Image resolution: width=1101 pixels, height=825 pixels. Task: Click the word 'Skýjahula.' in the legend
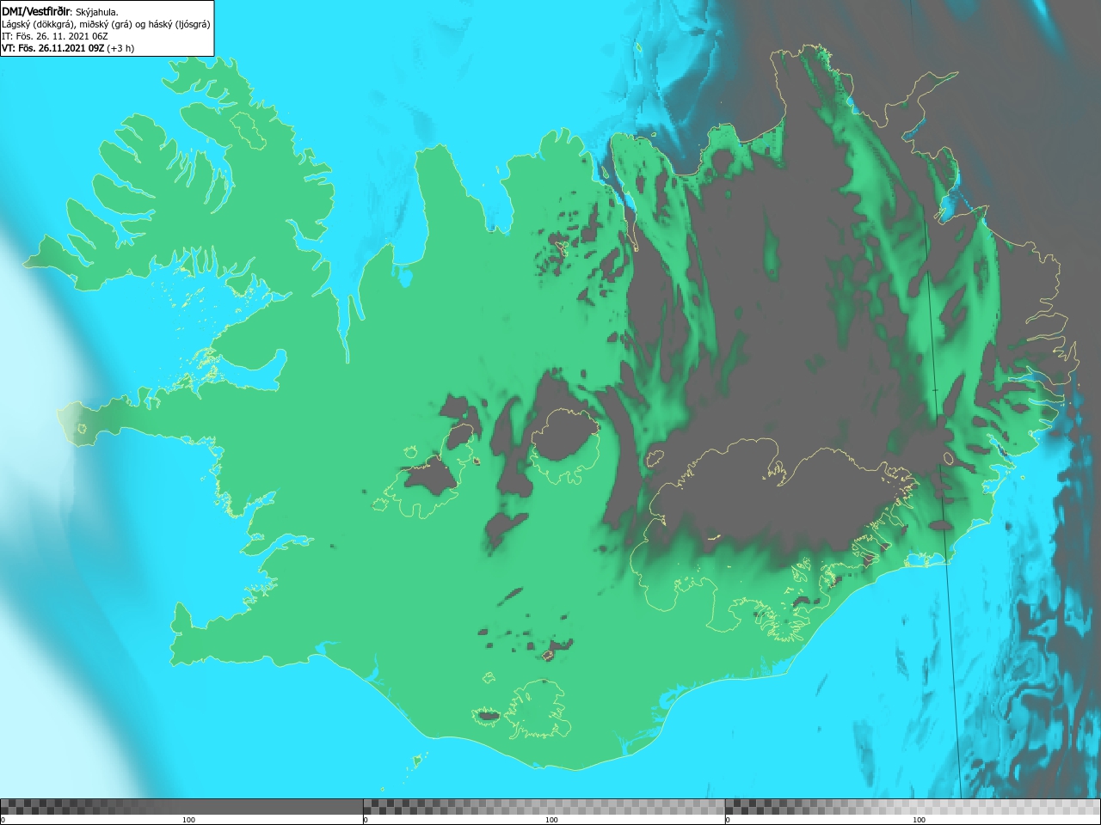(97, 12)
